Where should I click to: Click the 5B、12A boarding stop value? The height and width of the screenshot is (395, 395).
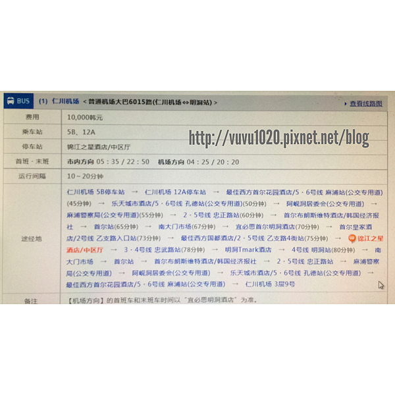pos(81,132)
